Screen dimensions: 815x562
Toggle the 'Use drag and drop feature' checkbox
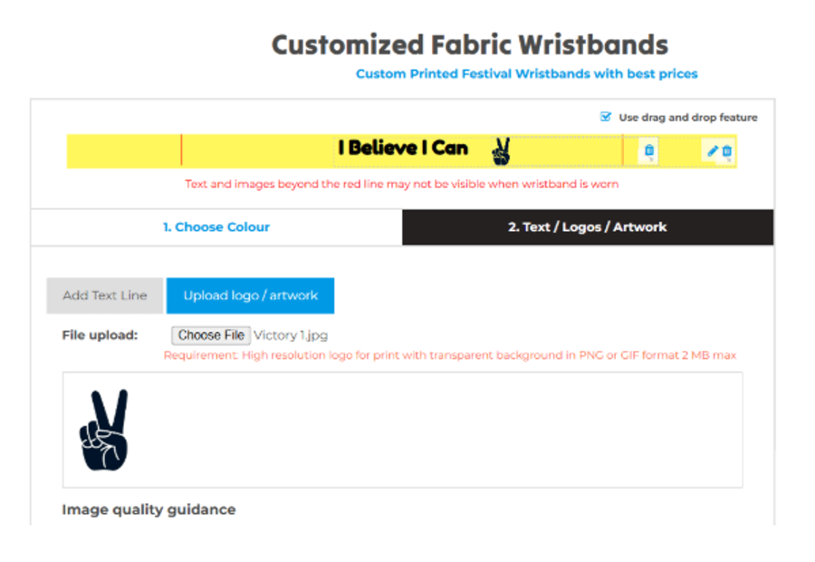606,117
